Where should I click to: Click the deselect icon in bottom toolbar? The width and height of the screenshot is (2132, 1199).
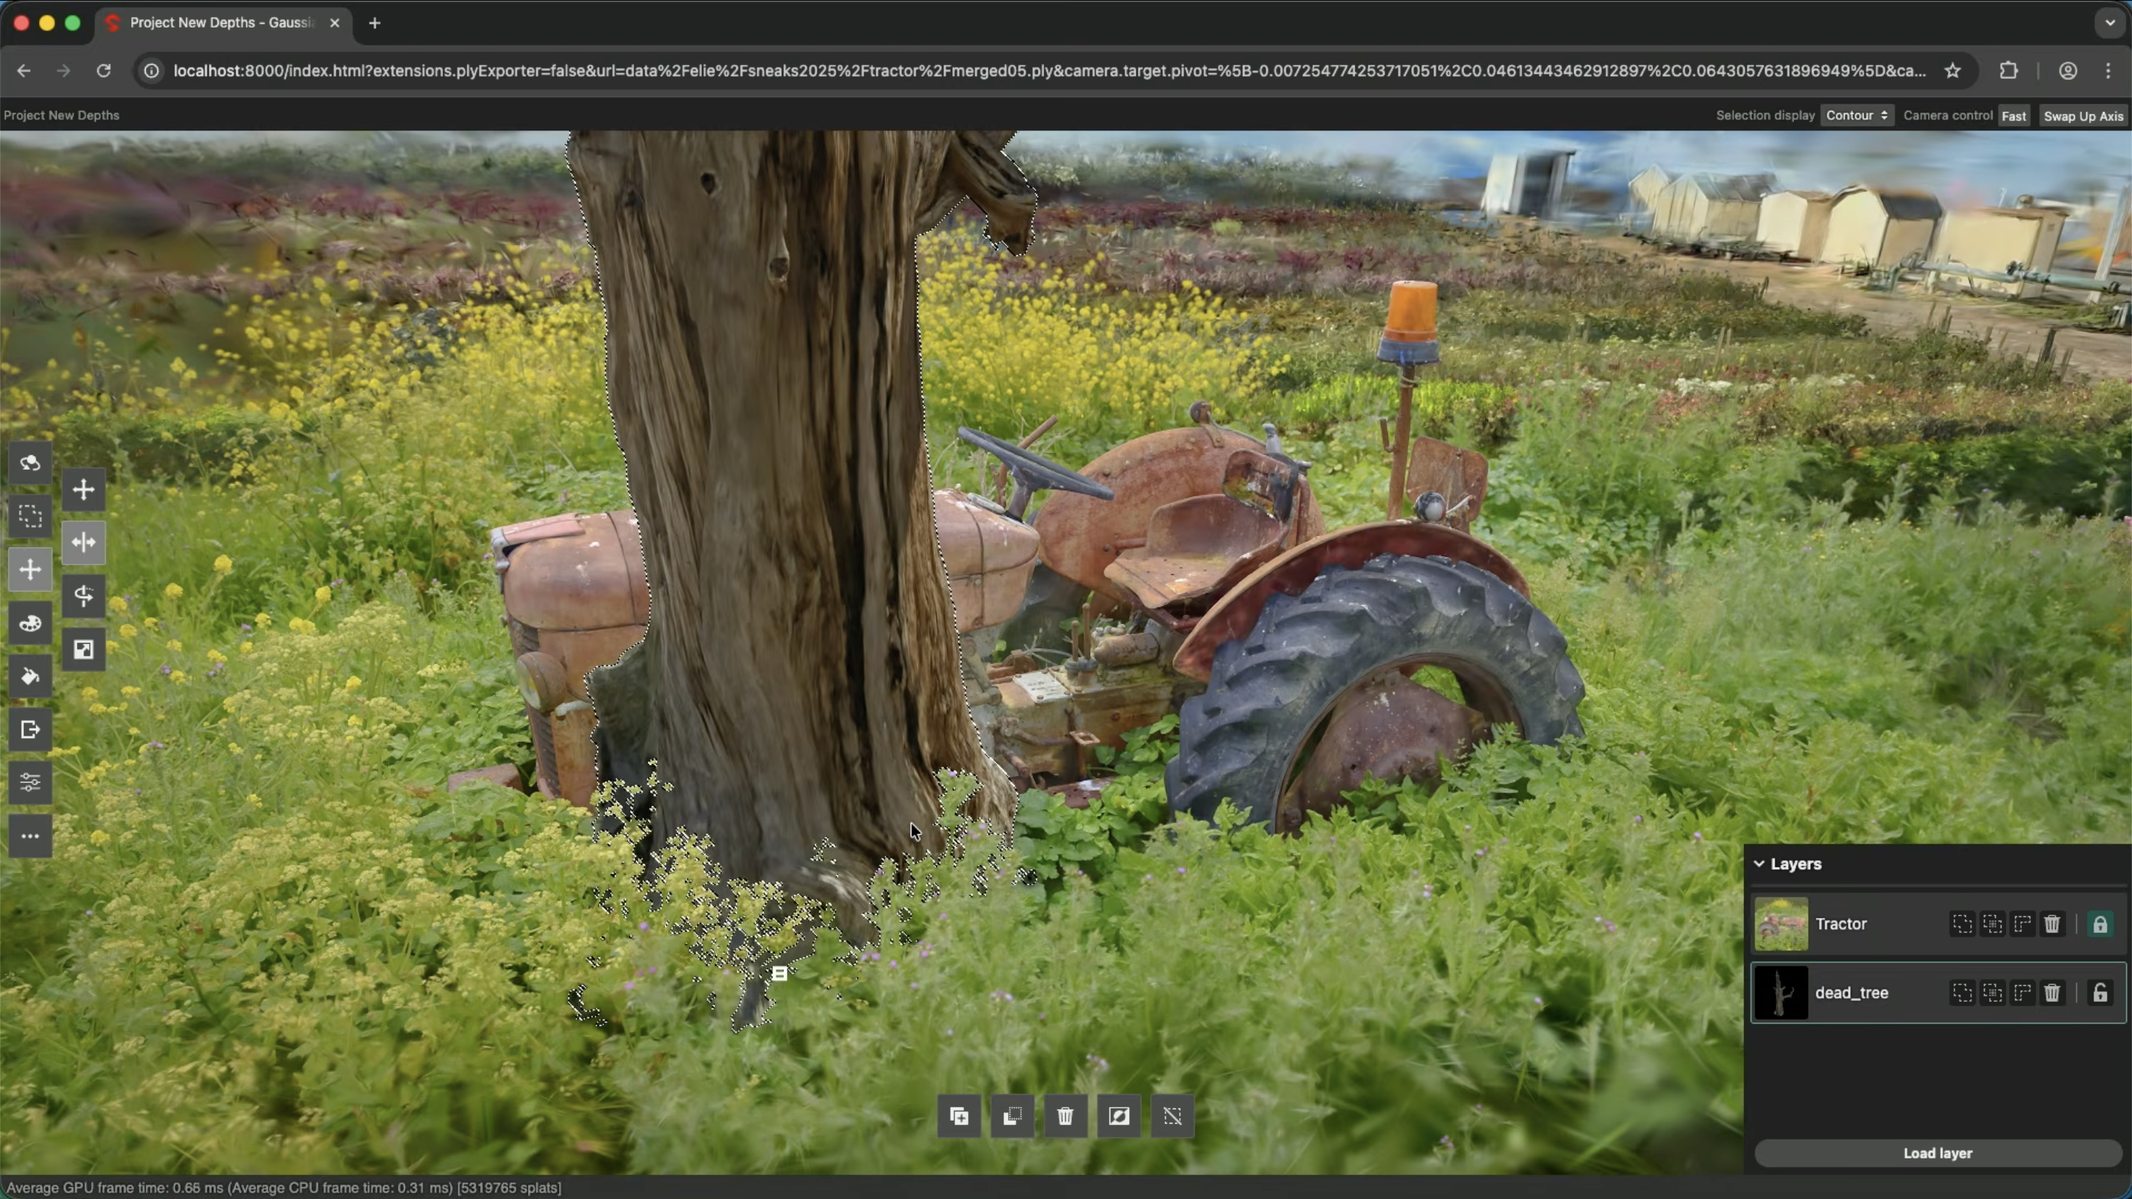1172,1116
